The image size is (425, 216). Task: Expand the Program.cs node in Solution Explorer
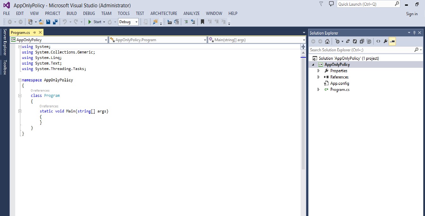point(319,90)
